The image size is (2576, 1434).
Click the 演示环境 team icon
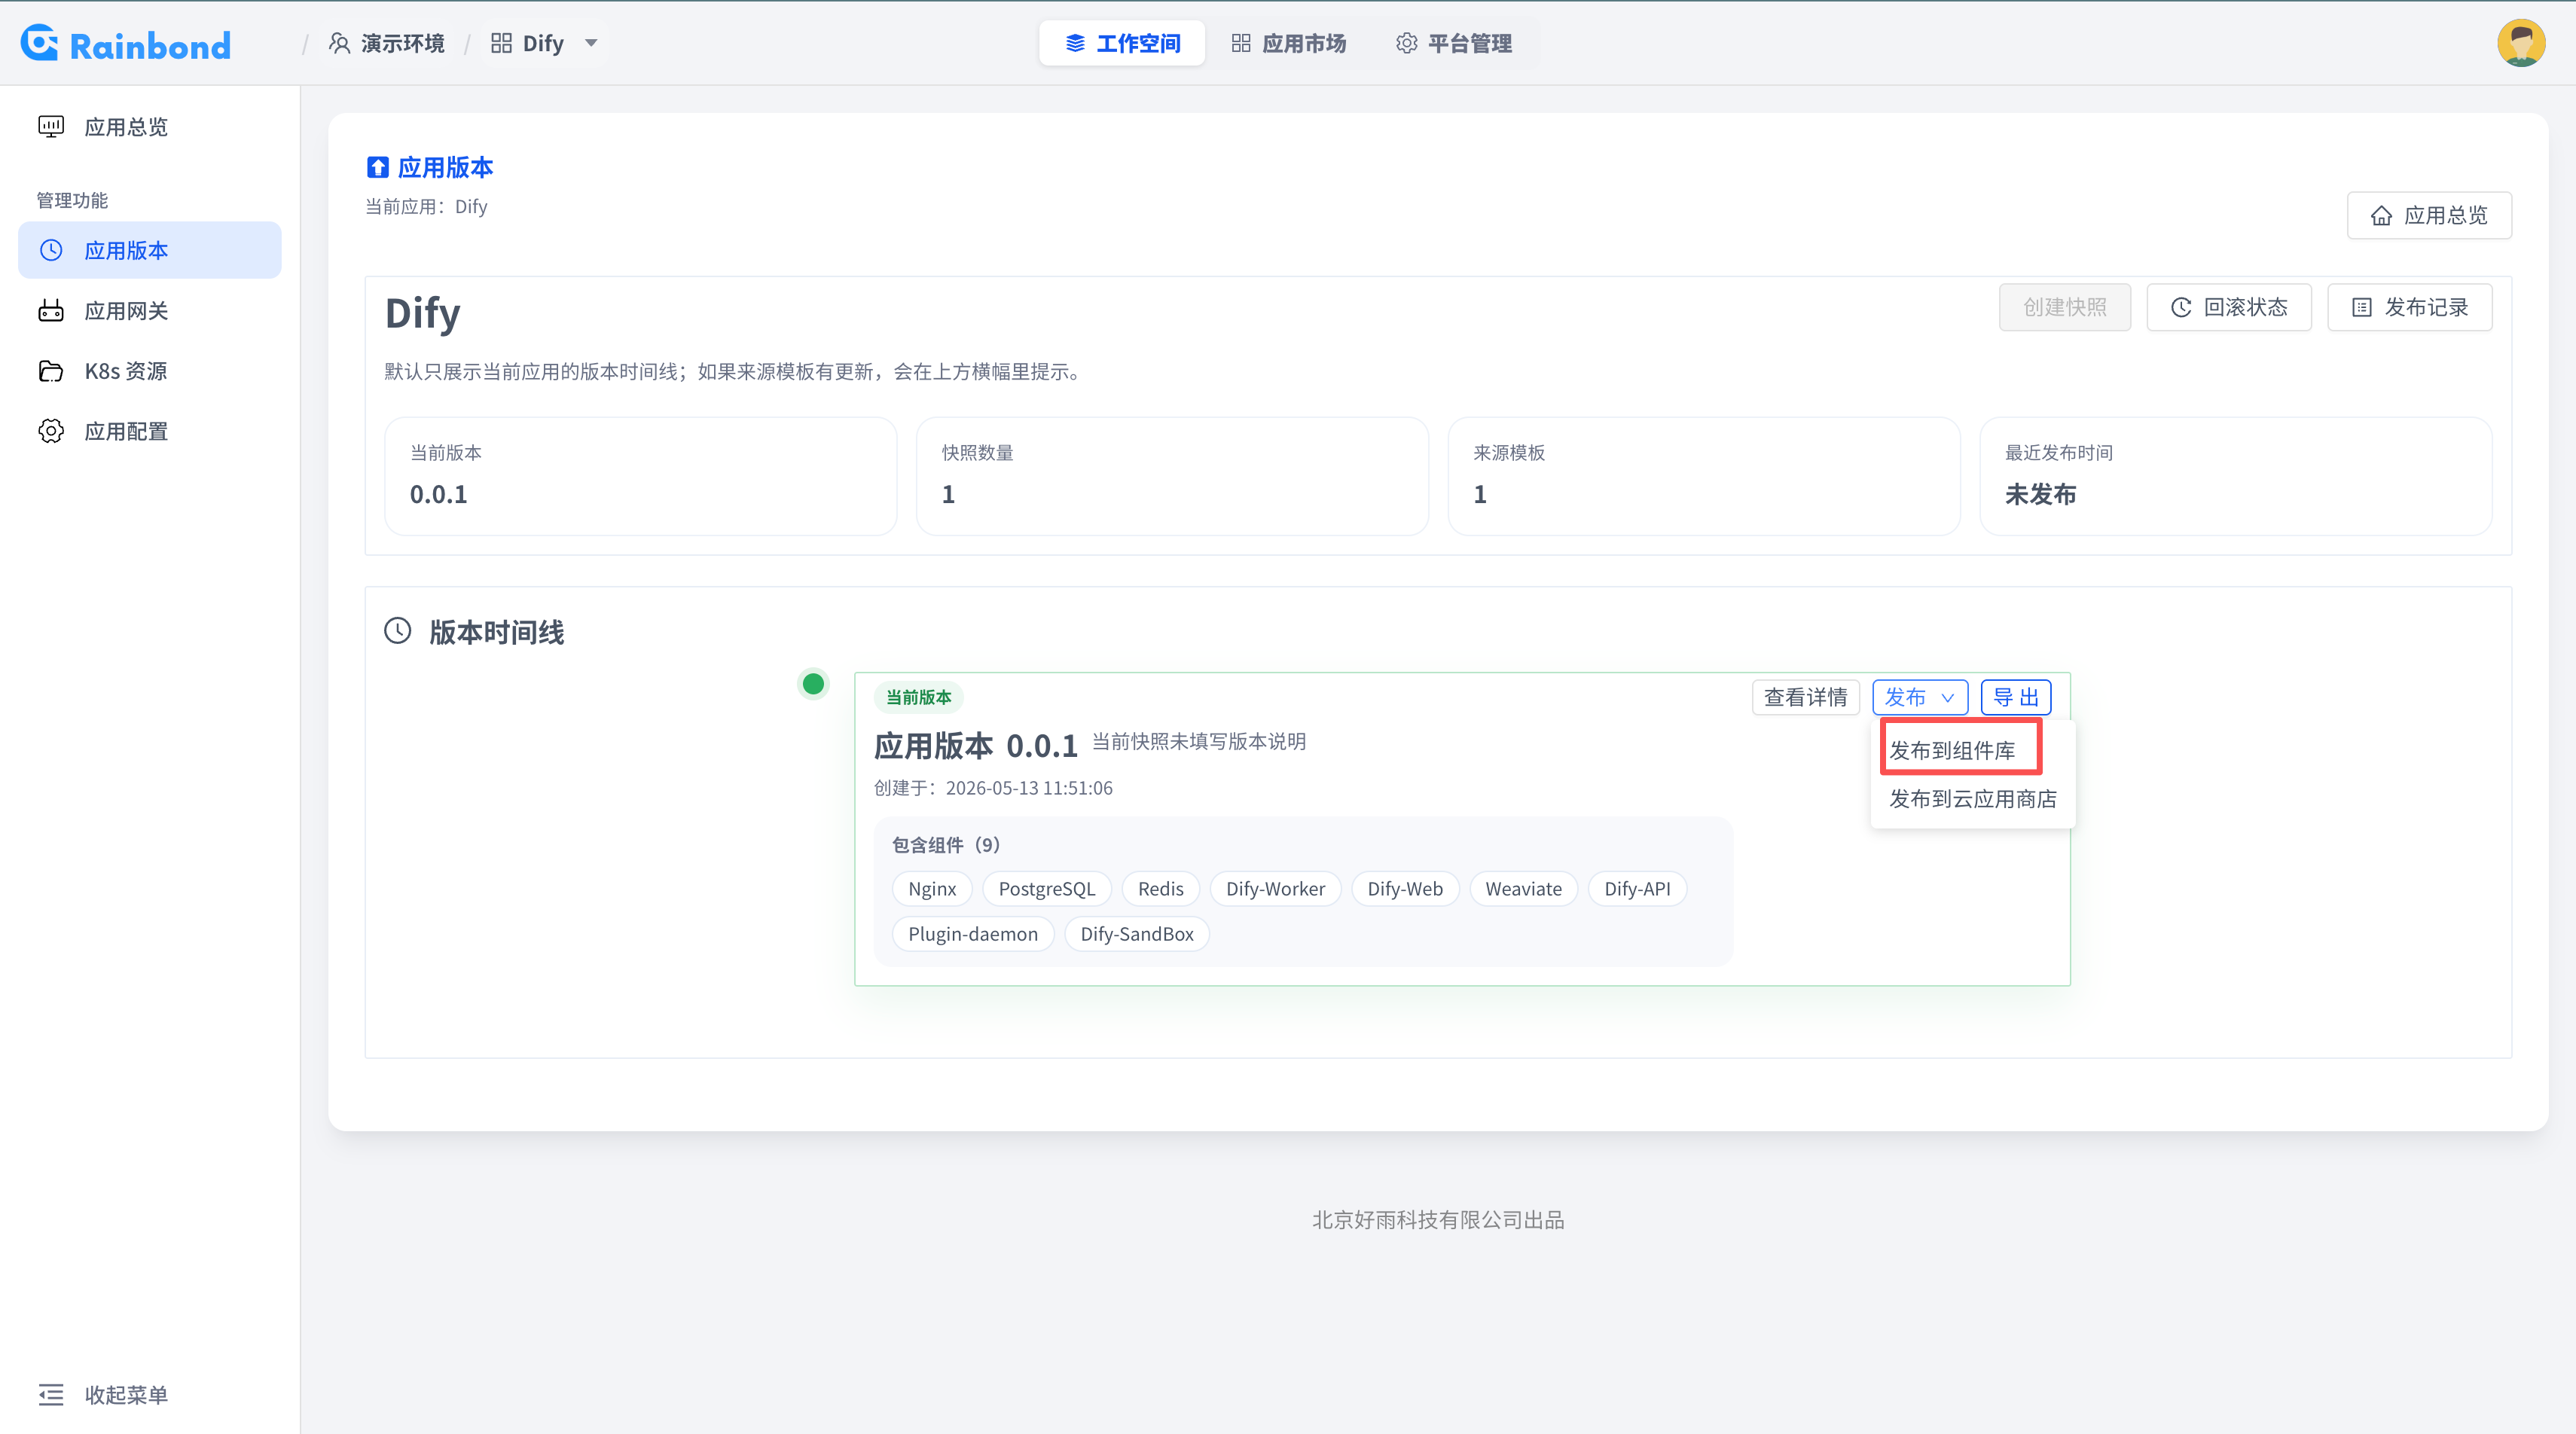click(x=340, y=43)
